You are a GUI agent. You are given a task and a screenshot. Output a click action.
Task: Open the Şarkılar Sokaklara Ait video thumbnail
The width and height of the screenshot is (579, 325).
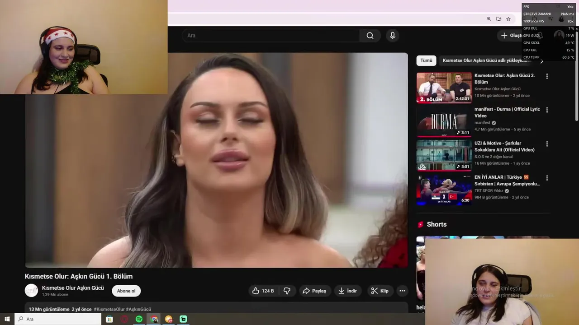[x=444, y=156]
